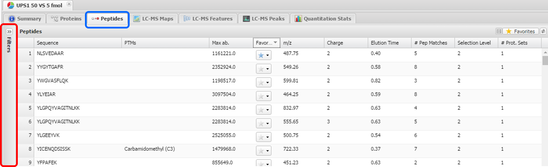Click the Summary tab info icon
Image resolution: width=548 pixels, height=167 pixels.
[12, 19]
